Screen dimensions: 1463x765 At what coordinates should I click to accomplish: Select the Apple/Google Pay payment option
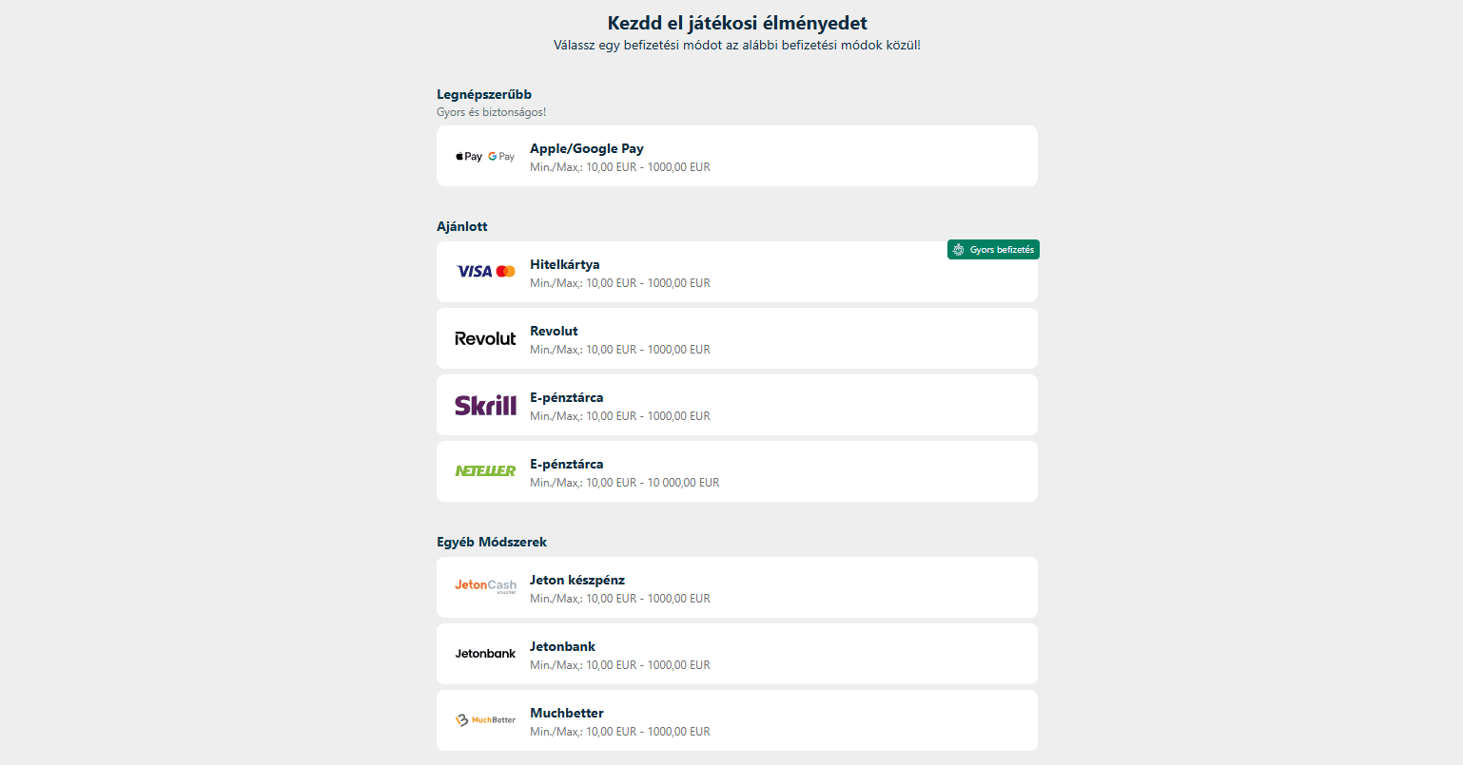(586, 149)
